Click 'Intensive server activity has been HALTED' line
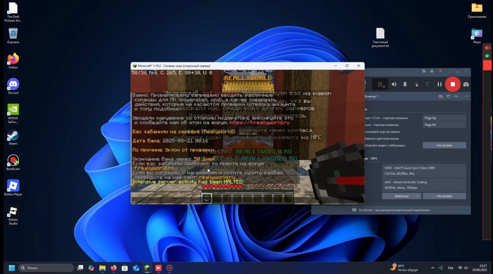Image resolution: width=493 pixels, height=274 pixels. tap(188, 182)
